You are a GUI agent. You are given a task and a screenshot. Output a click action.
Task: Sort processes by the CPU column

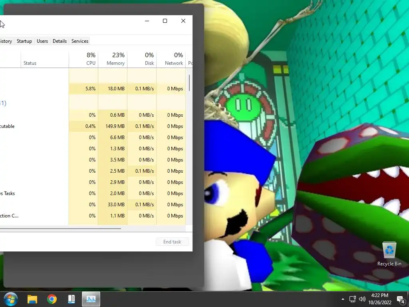(x=83, y=59)
